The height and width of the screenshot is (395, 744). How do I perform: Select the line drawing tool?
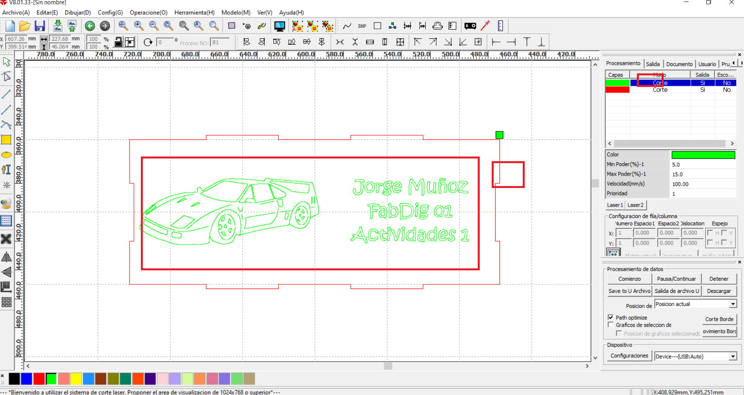[6, 94]
